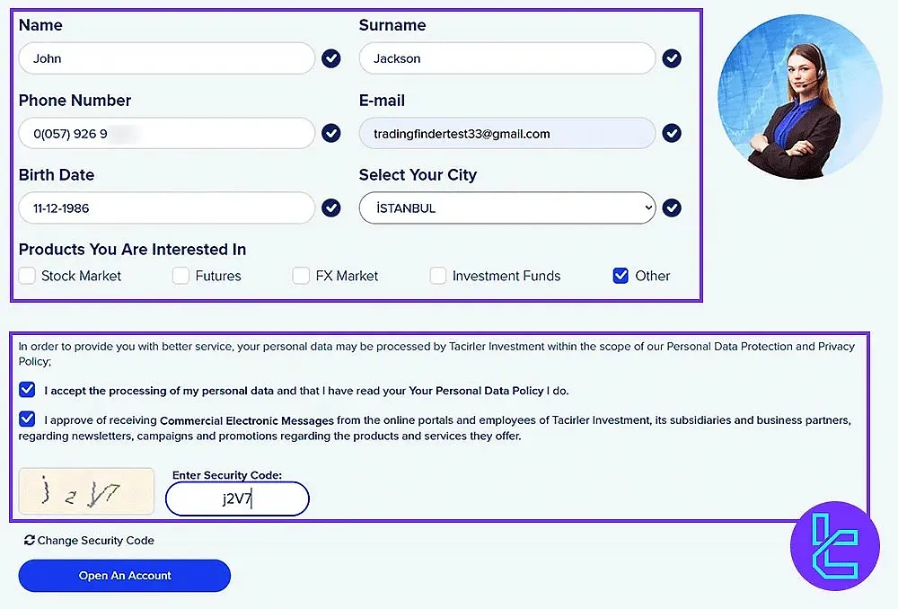Screen dimensions: 898x609
Task: Uncheck the Other products checkbox
Action: [621, 276]
